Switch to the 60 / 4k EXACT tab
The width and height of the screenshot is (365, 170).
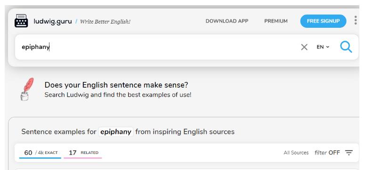41,153
